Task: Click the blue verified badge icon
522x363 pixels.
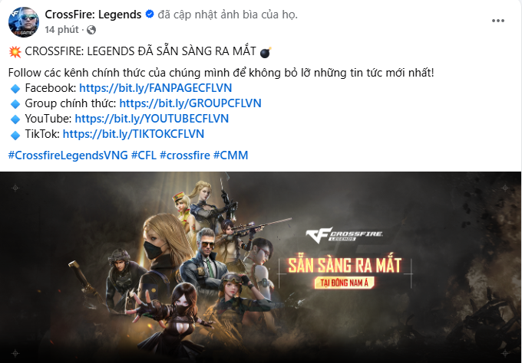Action: [150, 14]
